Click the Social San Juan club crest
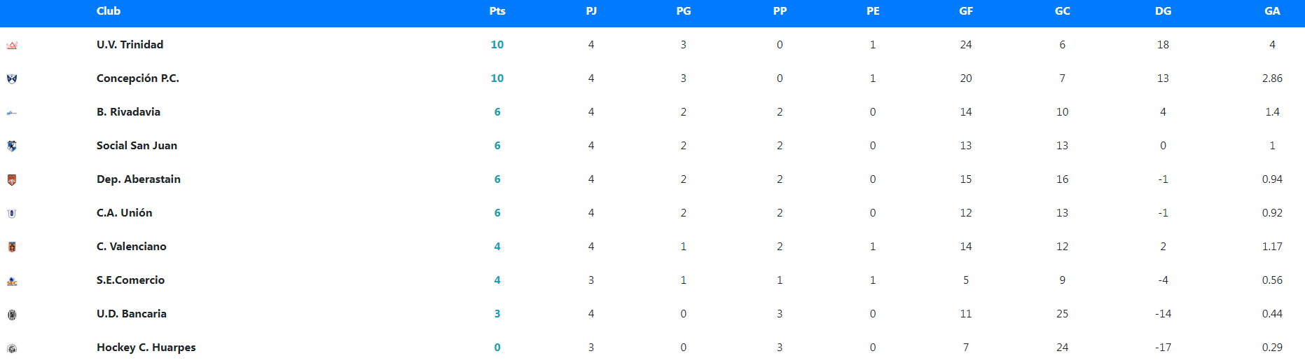Screen dimensions: 1305x363 12,146
